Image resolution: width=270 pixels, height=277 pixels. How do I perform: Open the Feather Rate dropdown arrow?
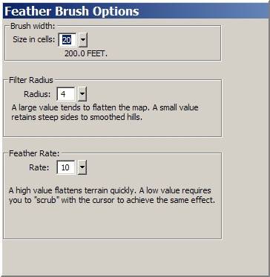82,167
